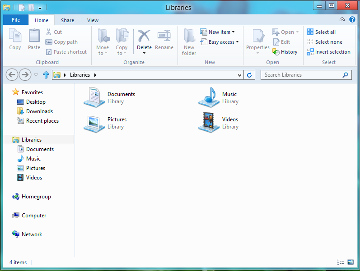
Task: Click the Delete icon in the ribbon
Action: [144, 36]
